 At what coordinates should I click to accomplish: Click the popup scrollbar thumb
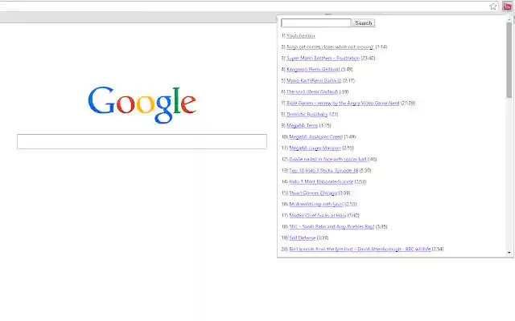click(x=509, y=60)
